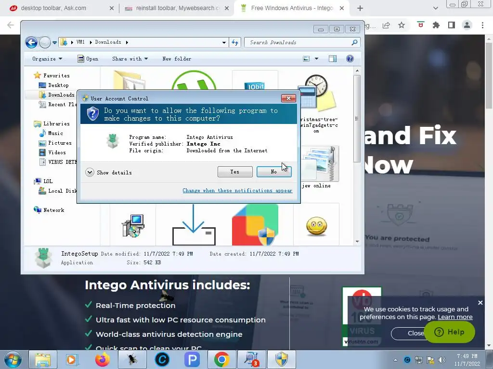
Task: Close the User Account Control dialog
Action: click(288, 98)
